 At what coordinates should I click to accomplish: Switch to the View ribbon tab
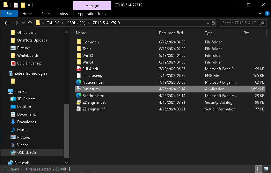click(64, 14)
